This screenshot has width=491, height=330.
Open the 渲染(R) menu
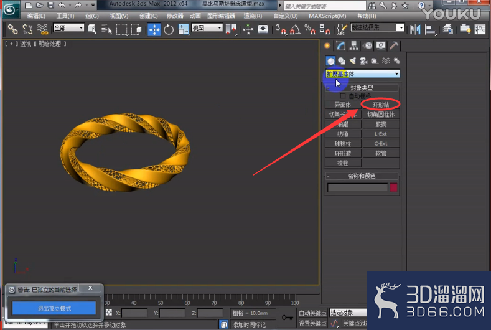[253, 16]
